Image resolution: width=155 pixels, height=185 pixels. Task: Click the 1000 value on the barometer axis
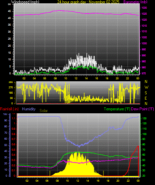(144, 43)
